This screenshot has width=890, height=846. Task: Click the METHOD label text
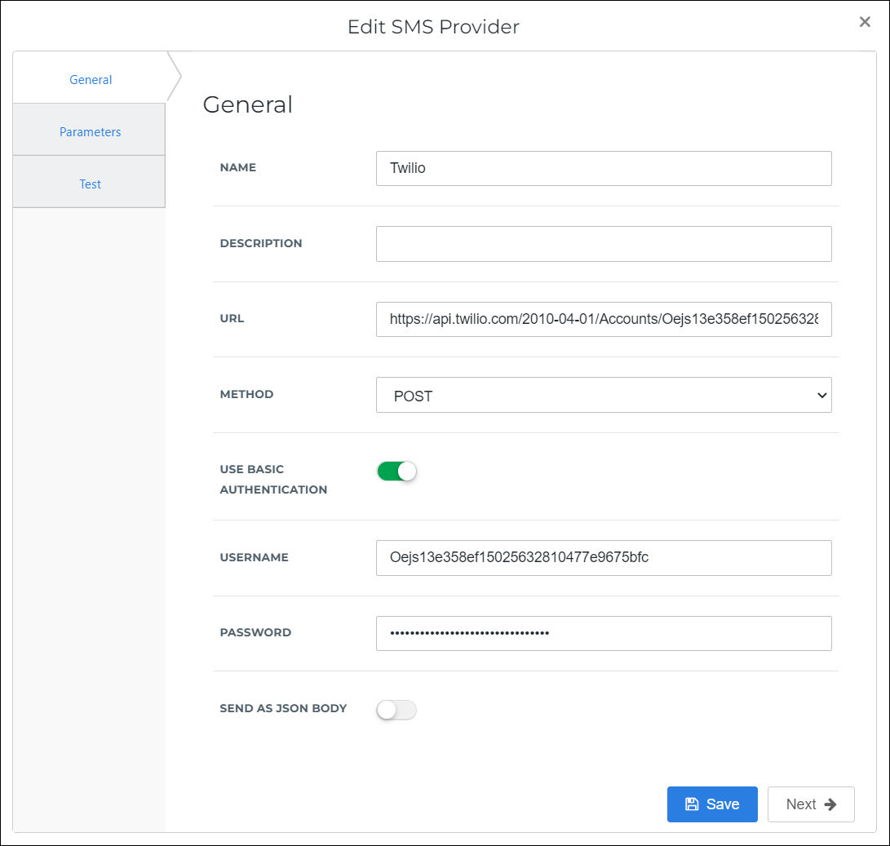pyautogui.click(x=246, y=394)
